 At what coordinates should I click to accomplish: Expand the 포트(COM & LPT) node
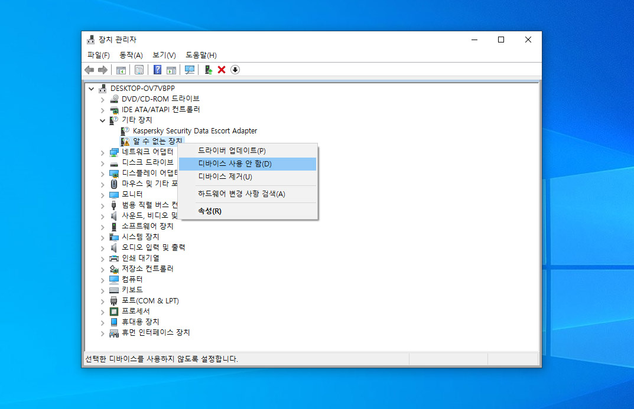click(103, 301)
